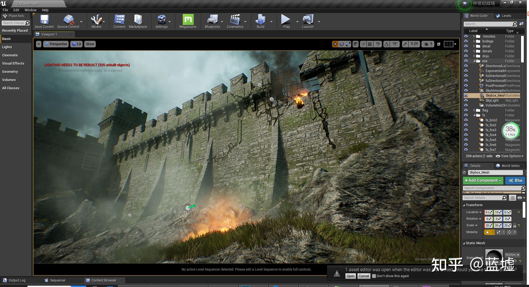Click Open in the asset editor notification
The height and width of the screenshot is (287, 529).
pyautogui.click(x=350, y=276)
